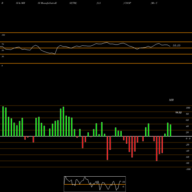Click the MR axis label -40
This screenshot has width=192, height=192.
(187, 151)
